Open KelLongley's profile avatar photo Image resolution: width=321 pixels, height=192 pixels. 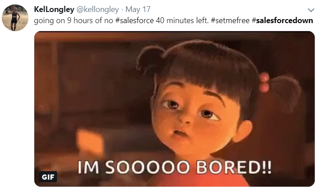(x=15, y=18)
